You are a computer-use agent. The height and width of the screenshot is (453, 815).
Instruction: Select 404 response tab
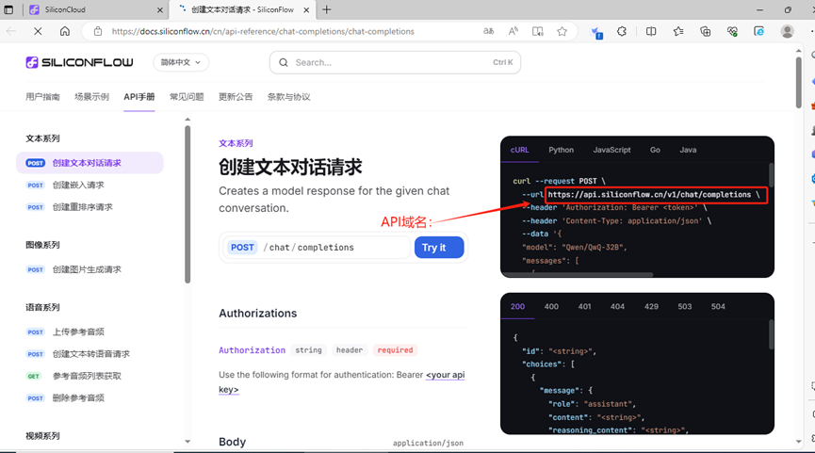[x=617, y=306]
